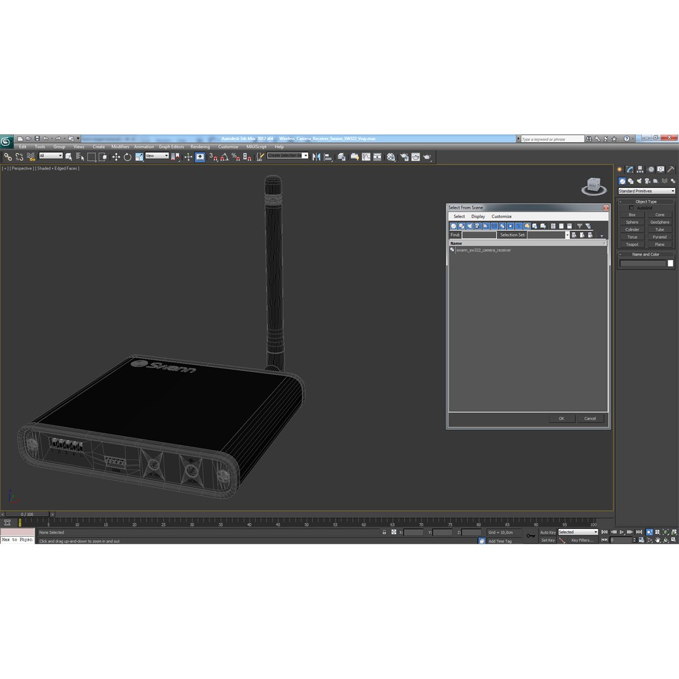Select the Lights category icon
Screen dimensions: 679x679
click(639, 181)
